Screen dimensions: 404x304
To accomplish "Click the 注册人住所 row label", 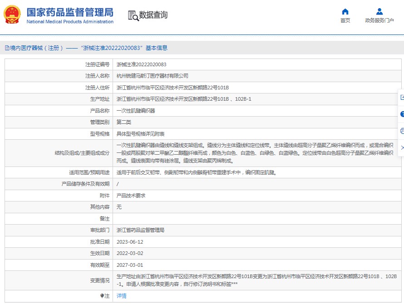I will [x=98, y=88].
